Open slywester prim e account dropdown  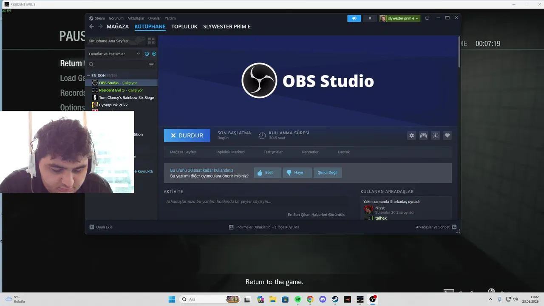pos(400,18)
